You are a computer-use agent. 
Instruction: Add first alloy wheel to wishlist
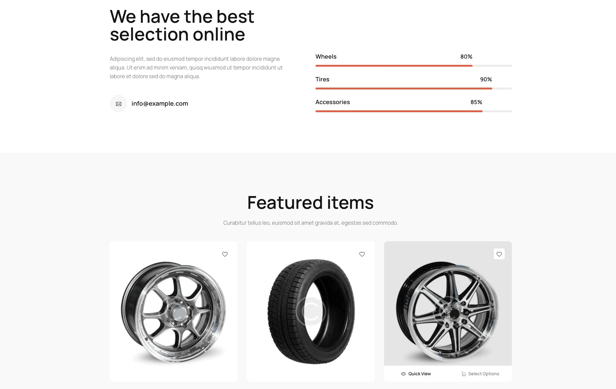[225, 254]
